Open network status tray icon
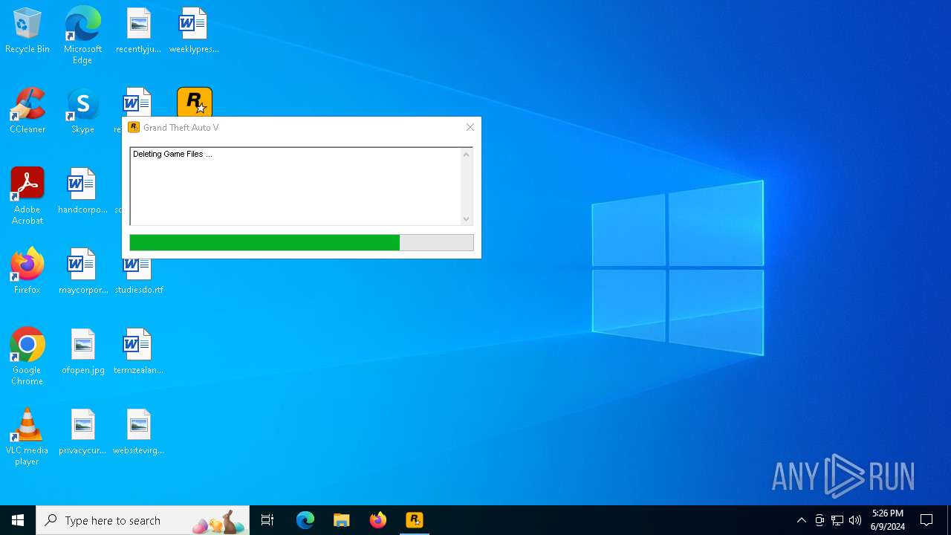The image size is (951, 535). [837, 520]
